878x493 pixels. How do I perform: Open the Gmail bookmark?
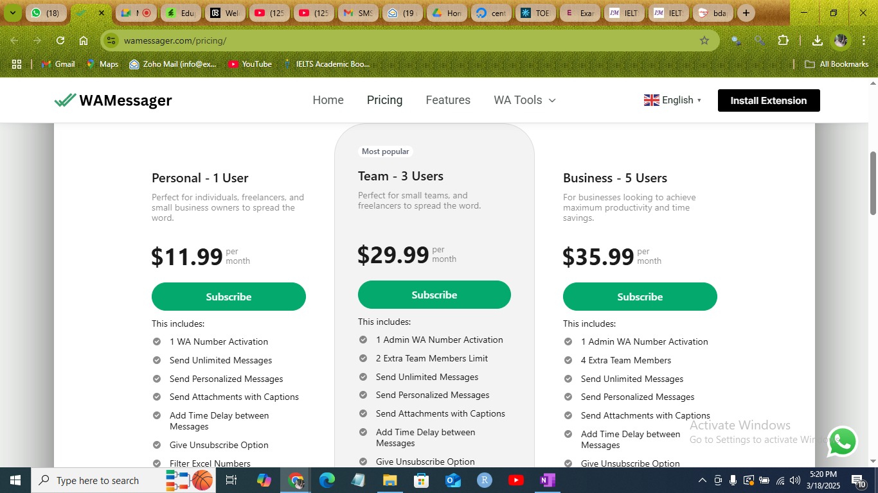pyautogui.click(x=58, y=64)
